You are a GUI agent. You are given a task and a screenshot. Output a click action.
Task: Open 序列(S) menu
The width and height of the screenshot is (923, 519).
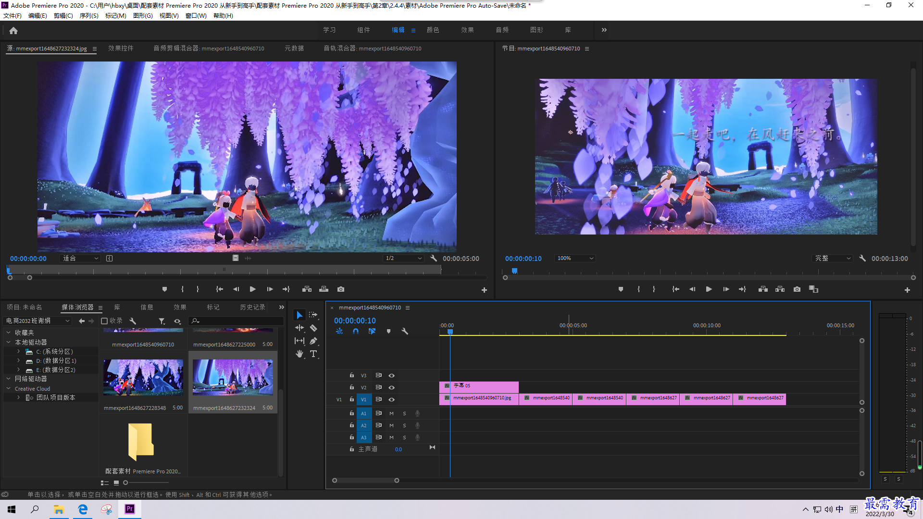click(89, 16)
